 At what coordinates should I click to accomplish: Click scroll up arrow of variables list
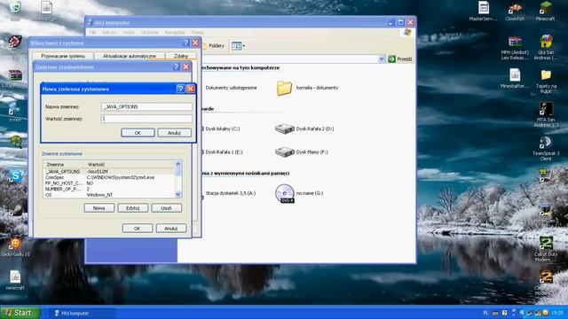pyautogui.click(x=178, y=164)
